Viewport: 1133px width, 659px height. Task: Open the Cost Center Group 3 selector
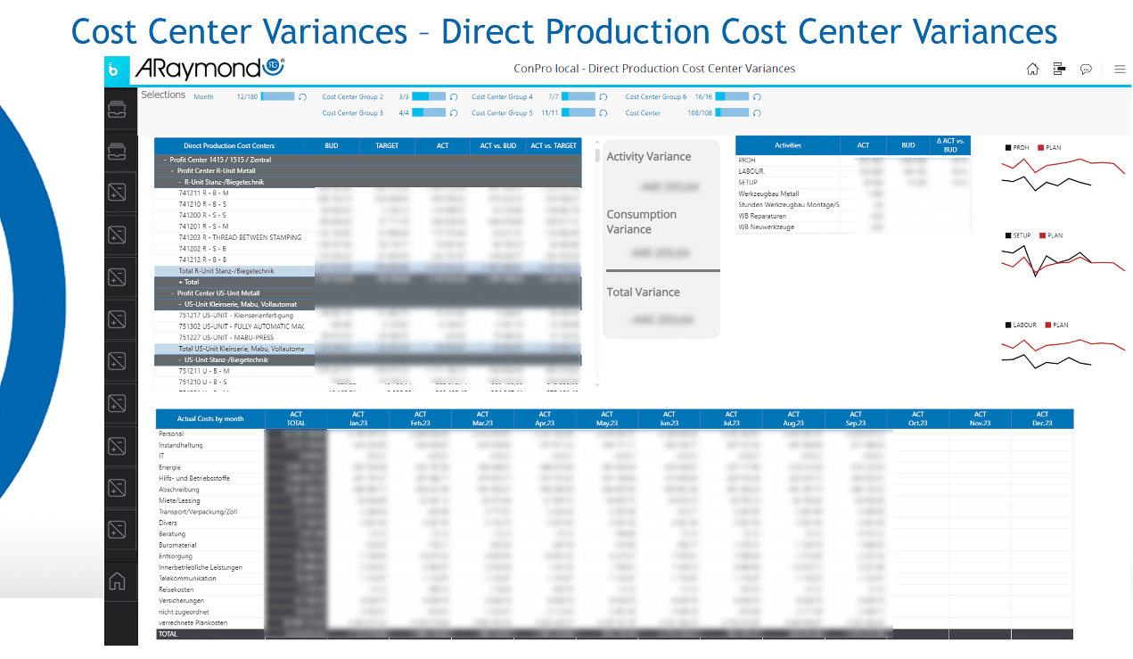click(x=353, y=113)
